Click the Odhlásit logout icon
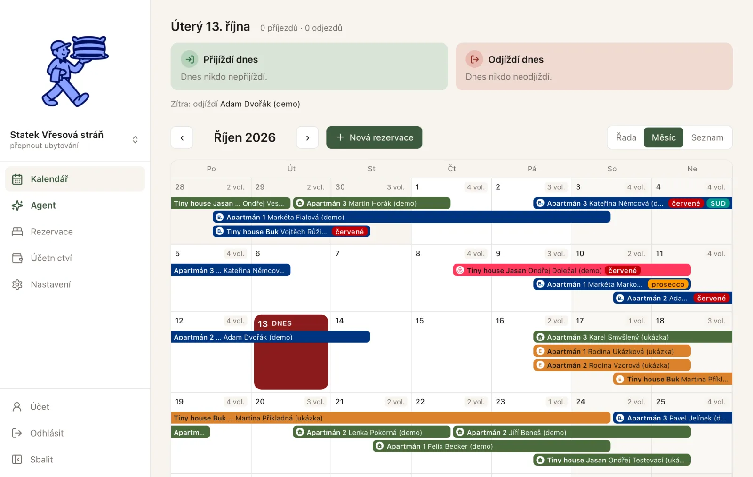 pyautogui.click(x=17, y=433)
